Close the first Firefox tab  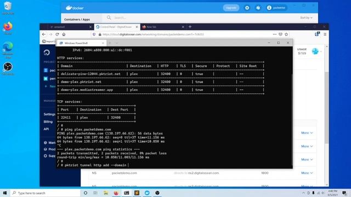coord(90,27)
